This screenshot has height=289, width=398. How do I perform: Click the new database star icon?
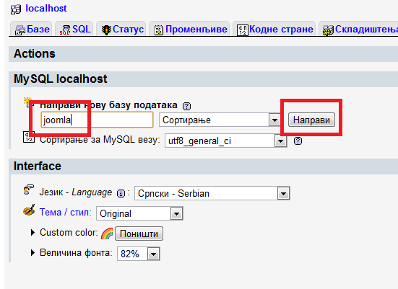tap(27, 102)
